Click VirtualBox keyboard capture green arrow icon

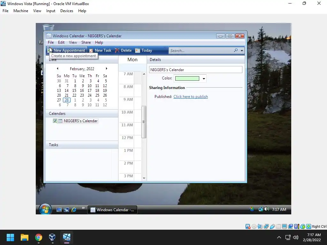(309, 226)
